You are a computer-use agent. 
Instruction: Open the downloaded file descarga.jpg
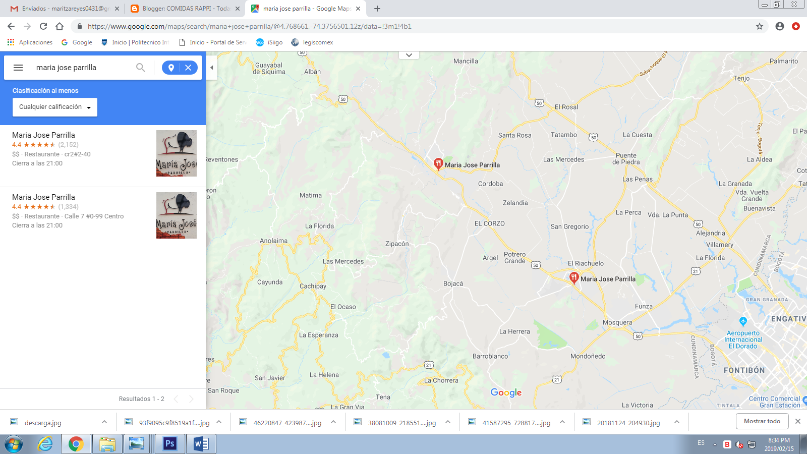click(43, 423)
